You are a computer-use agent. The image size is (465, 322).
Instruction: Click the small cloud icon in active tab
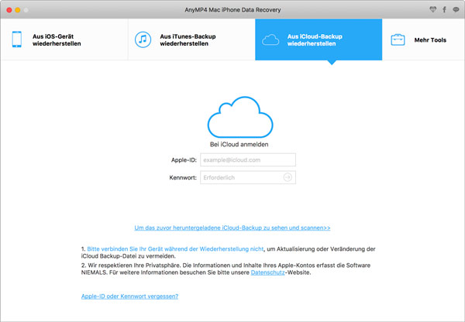270,40
